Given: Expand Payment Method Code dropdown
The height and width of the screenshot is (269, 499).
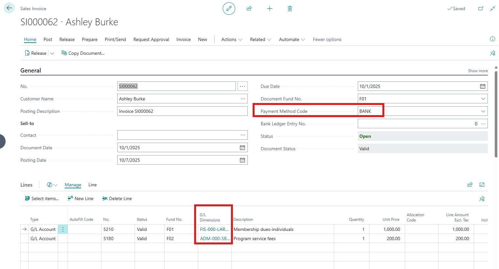Looking at the screenshot, I should pyautogui.click(x=483, y=111).
